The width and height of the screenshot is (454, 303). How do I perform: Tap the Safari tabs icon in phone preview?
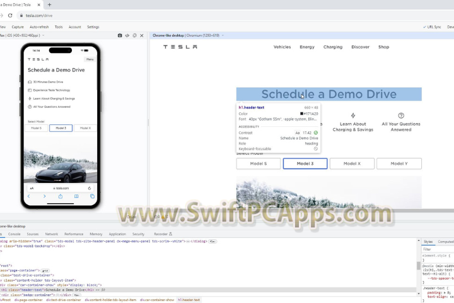click(x=92, y=196)
